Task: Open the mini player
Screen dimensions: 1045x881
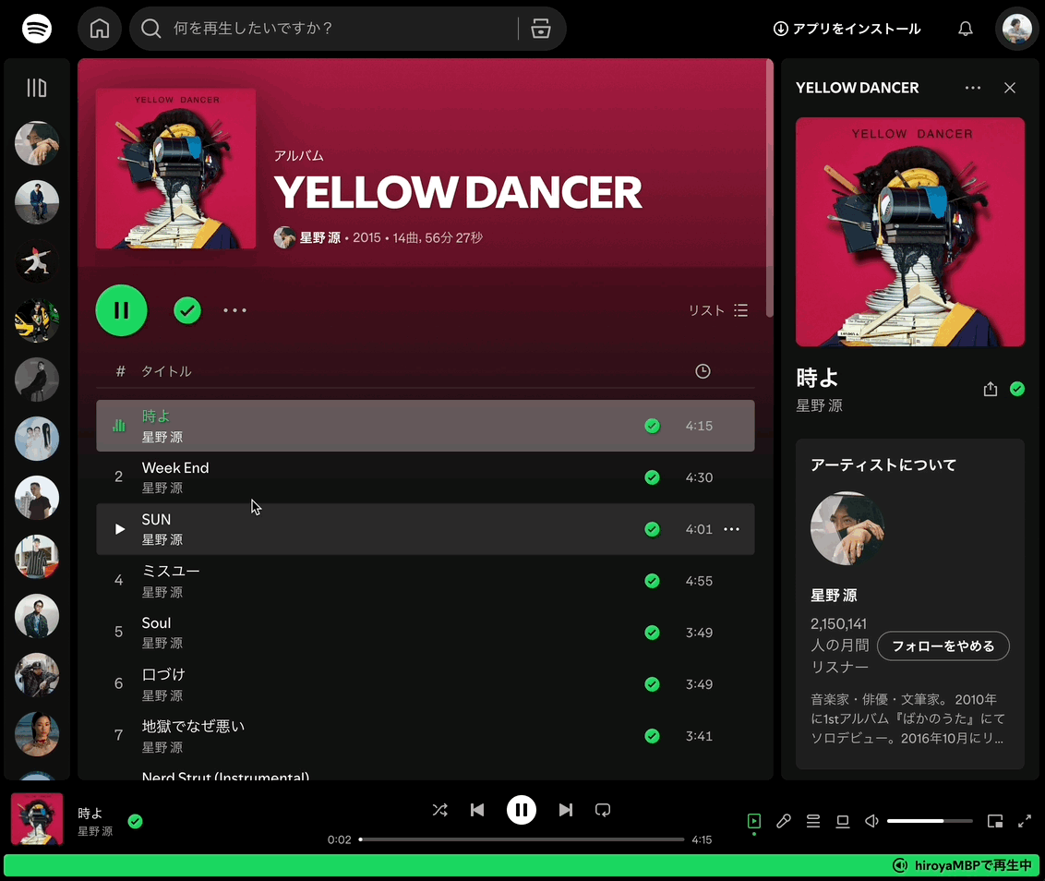Action: click(994, 821)
